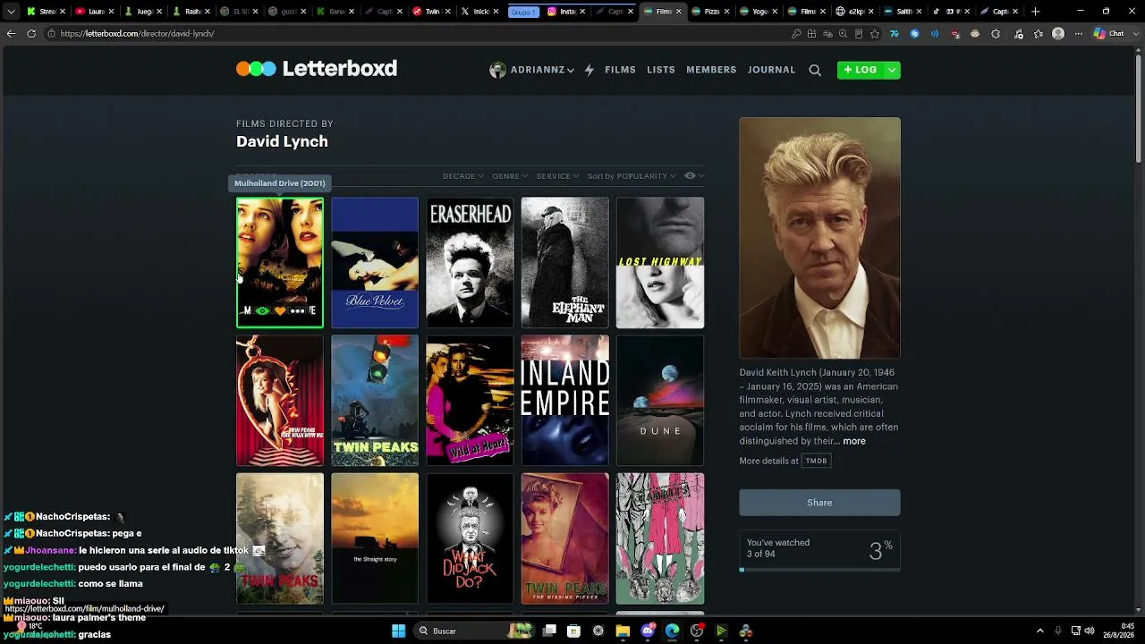Image resolution: width=1145 pixels, height=644 pixels.
Task: Toggle the like heart on Mulholland Drive
Action: pos(280,311)
